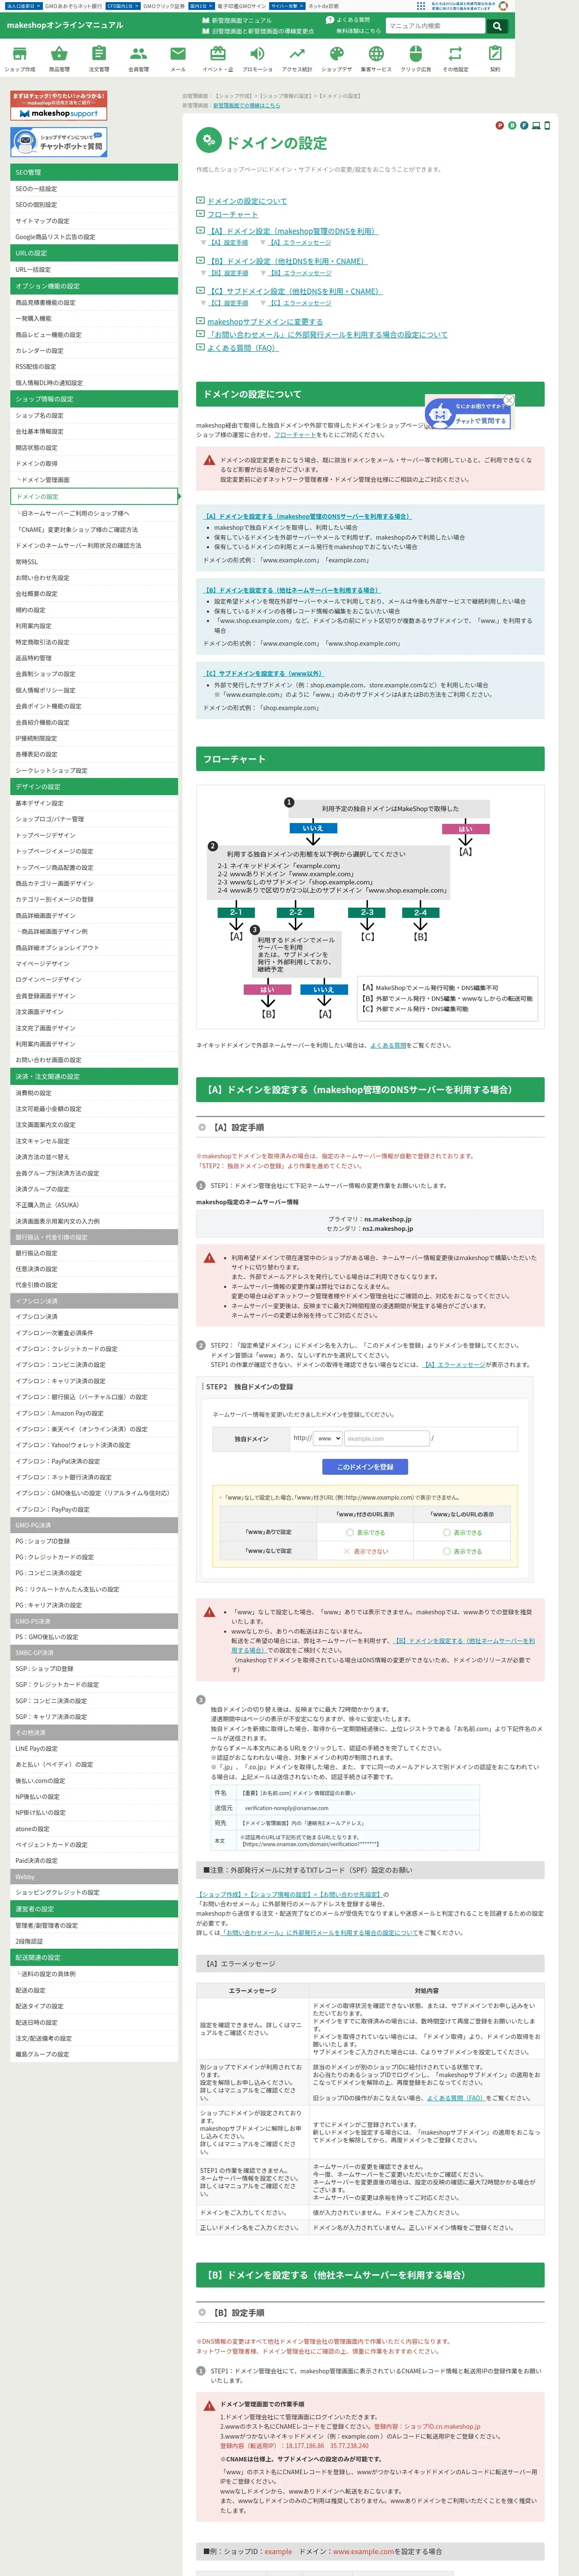Click the red P plan badge icon
The height and width of the screenshot is (2576, 579).
tap(500, 126)
